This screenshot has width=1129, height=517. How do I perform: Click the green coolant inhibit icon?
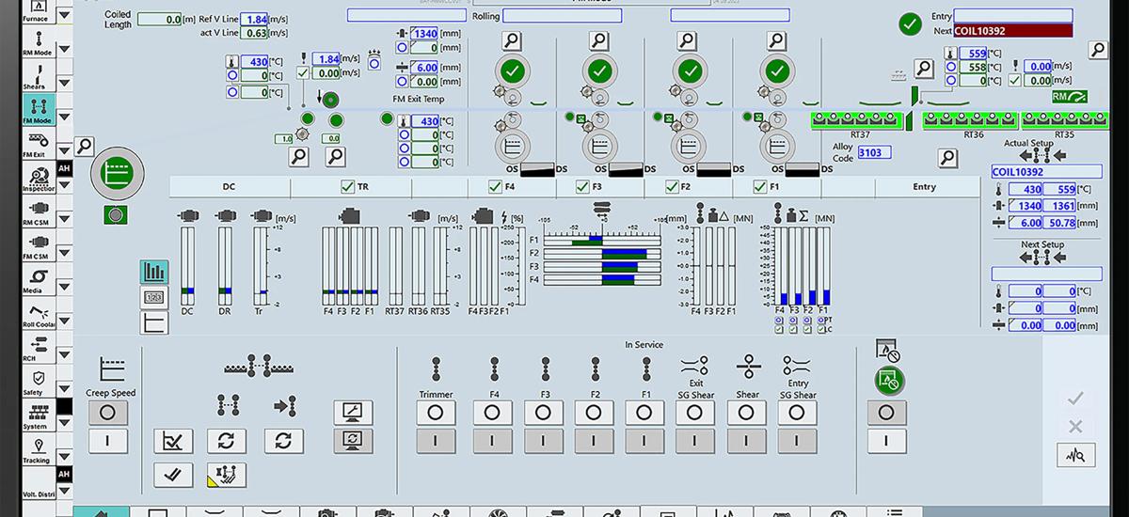click(x=890, y=381)
